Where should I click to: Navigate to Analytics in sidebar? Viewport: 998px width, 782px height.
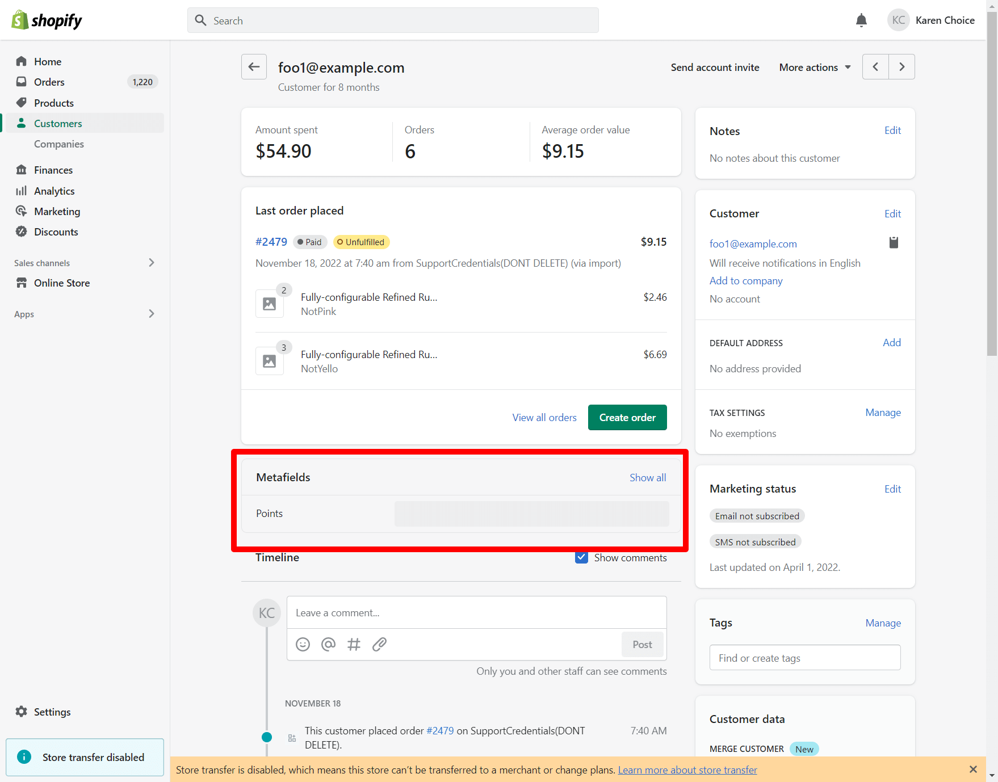coord(54,191)
